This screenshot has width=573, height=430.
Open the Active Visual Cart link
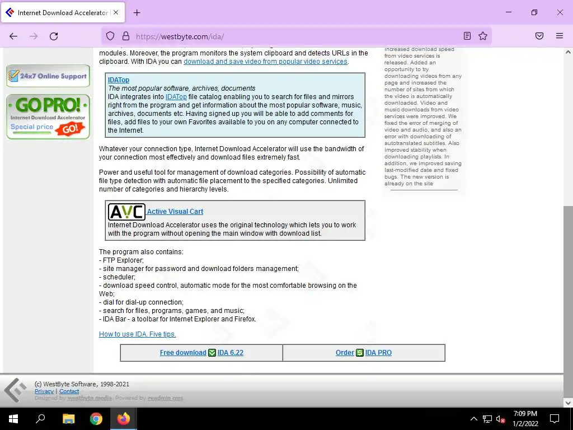pos(175,211)
